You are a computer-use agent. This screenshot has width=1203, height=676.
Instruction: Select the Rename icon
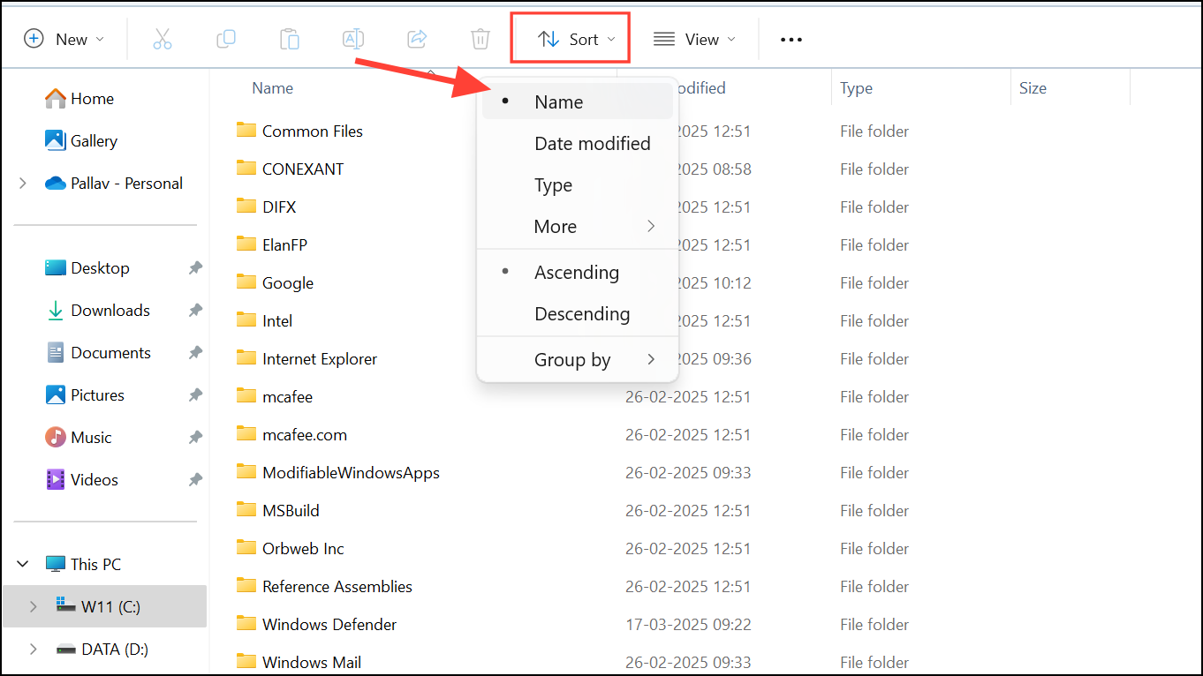(x=352, y=38)
